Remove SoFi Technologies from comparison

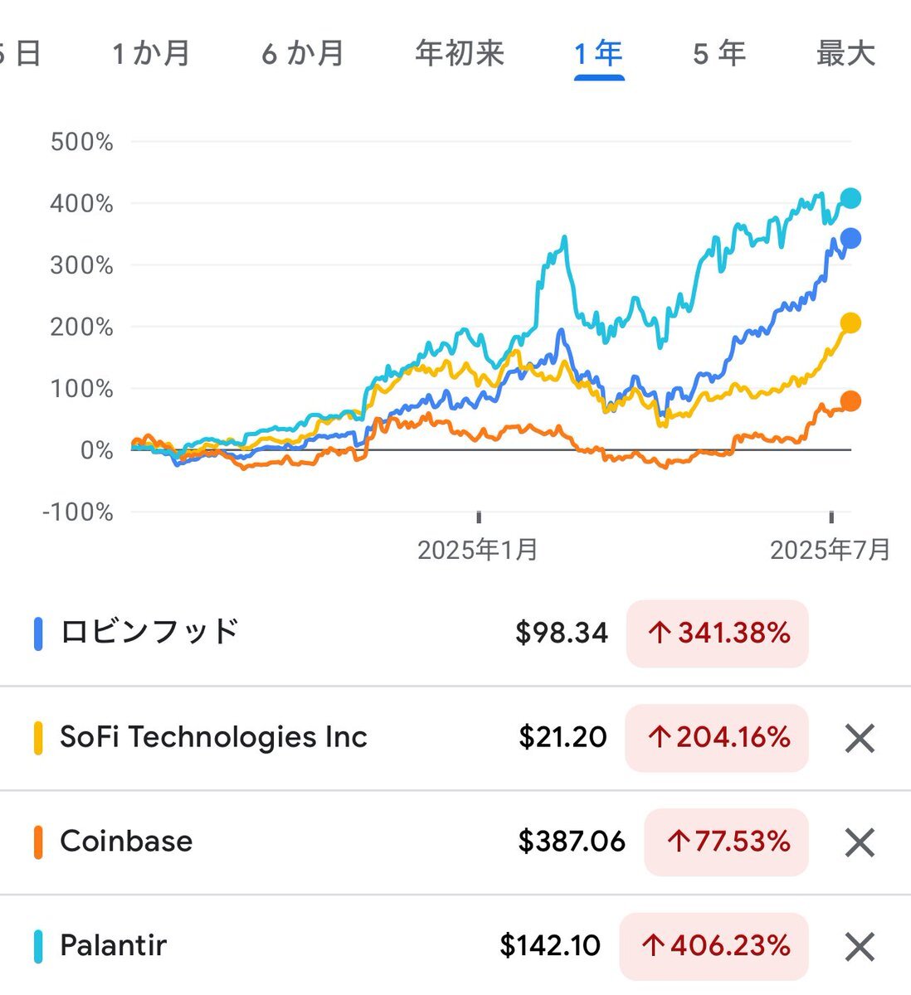point(860,738)
